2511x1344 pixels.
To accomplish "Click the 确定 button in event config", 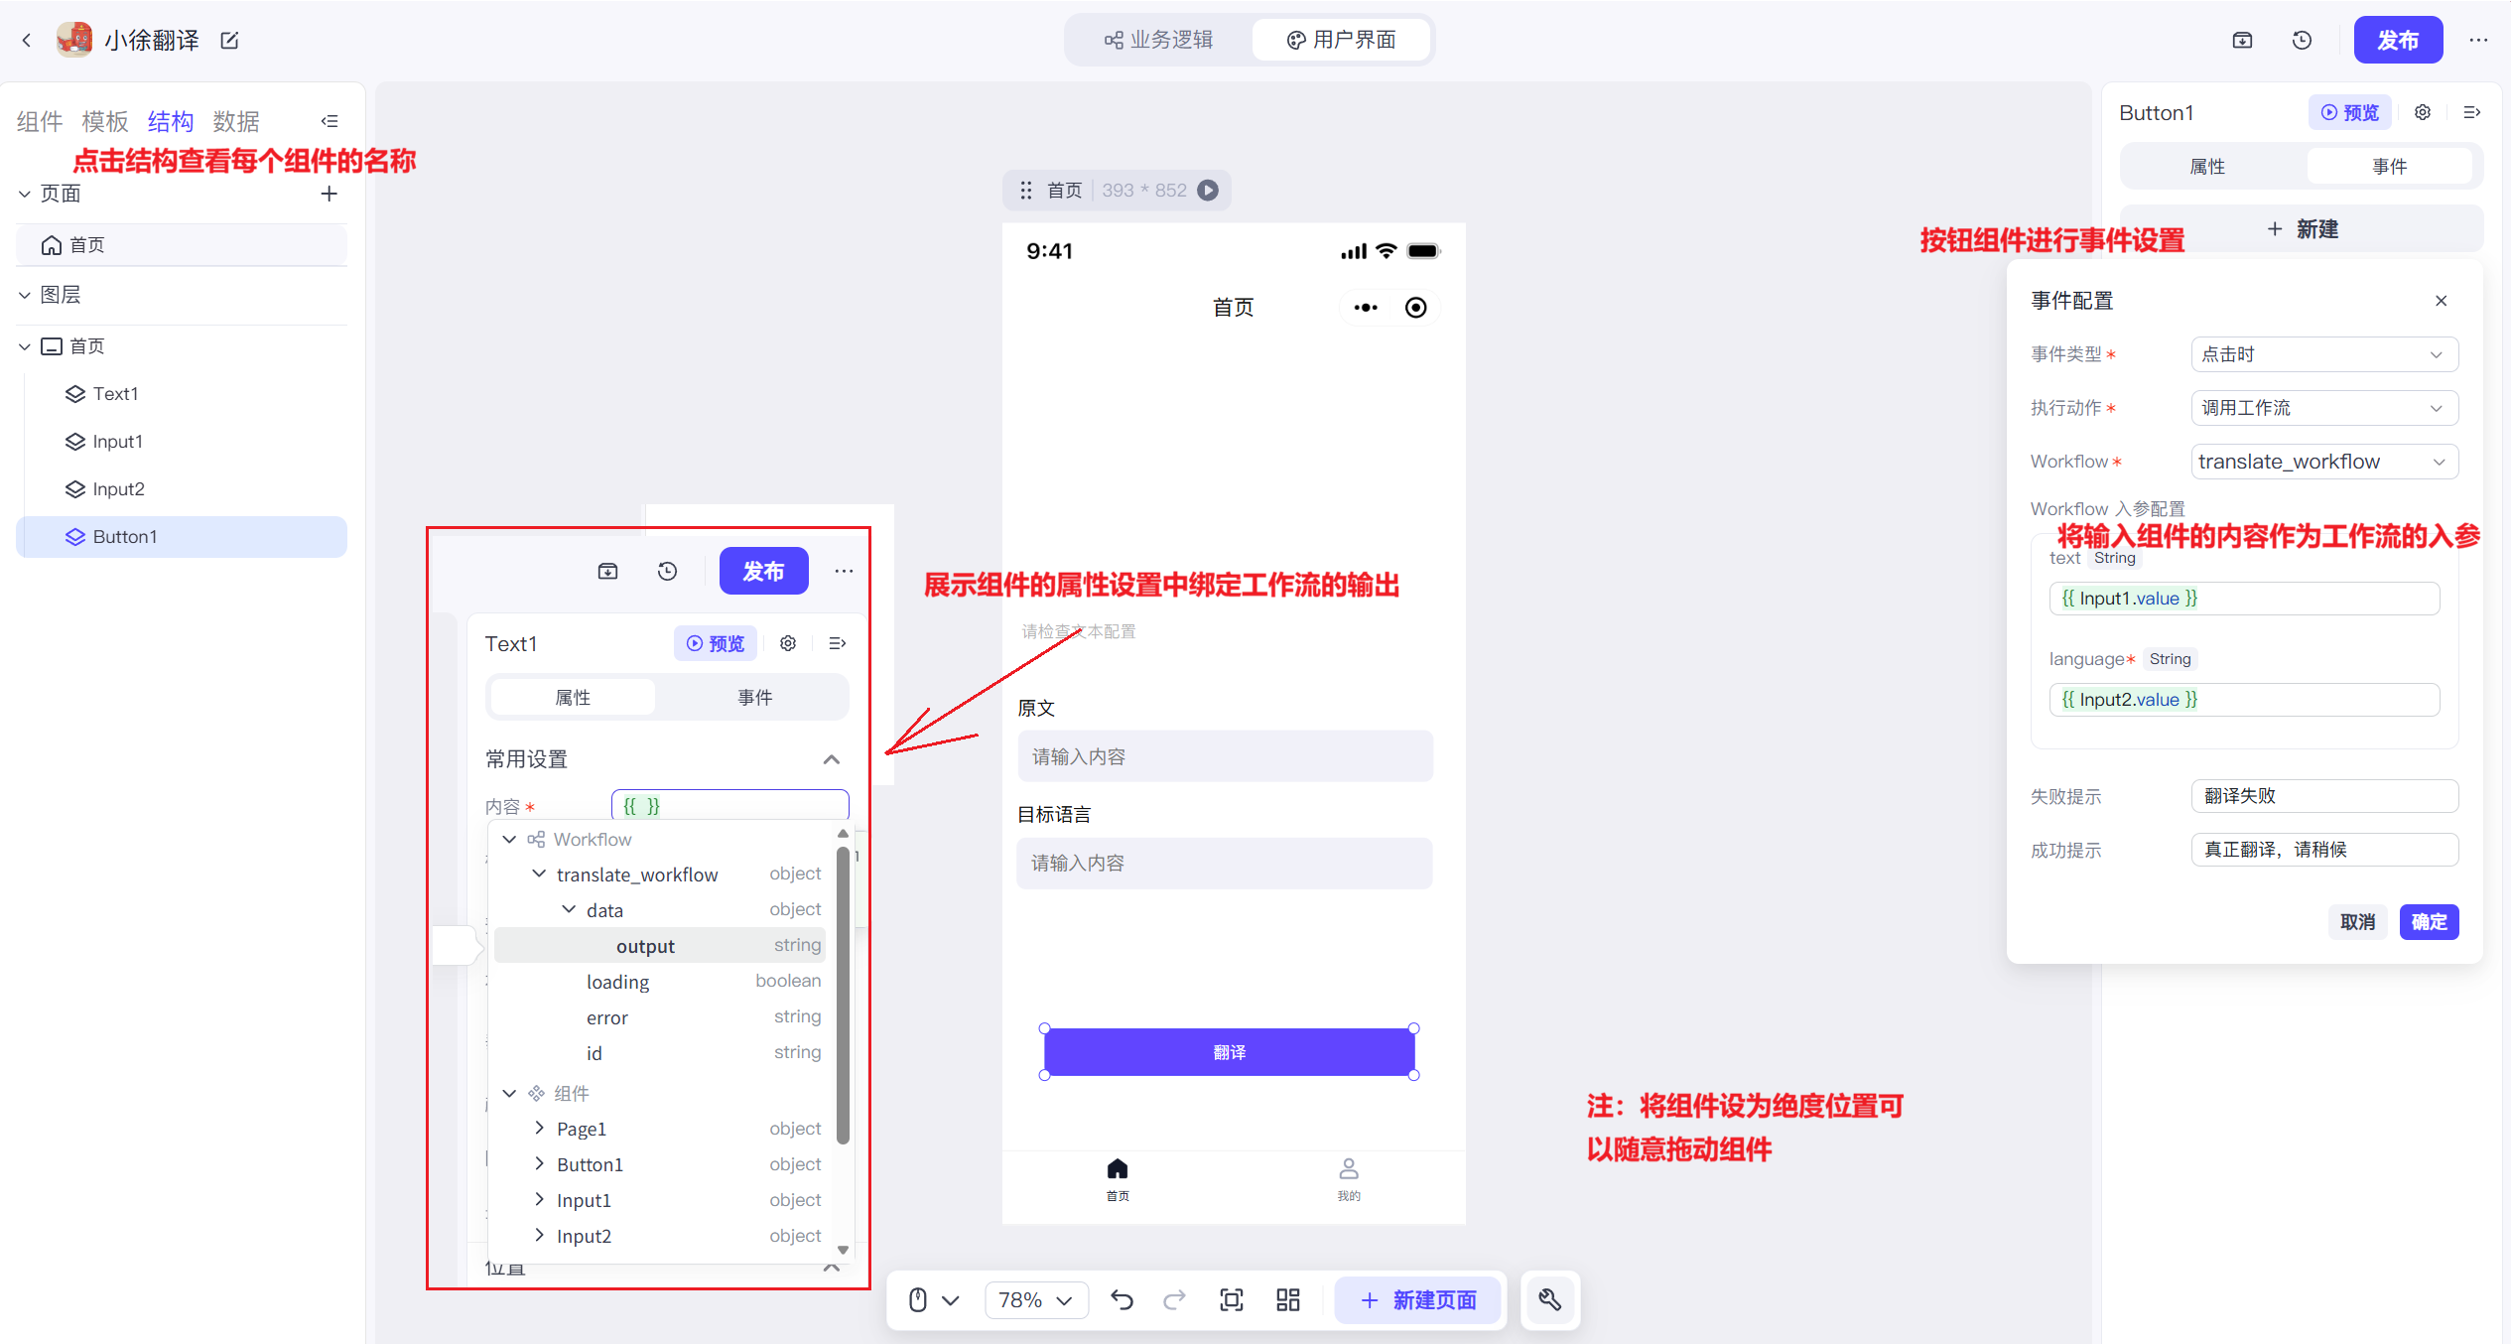I will point(2428,922).
